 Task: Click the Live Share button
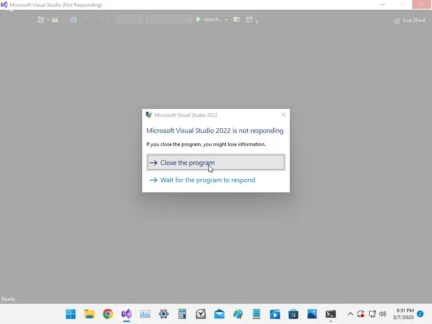[x=410, y=20]
